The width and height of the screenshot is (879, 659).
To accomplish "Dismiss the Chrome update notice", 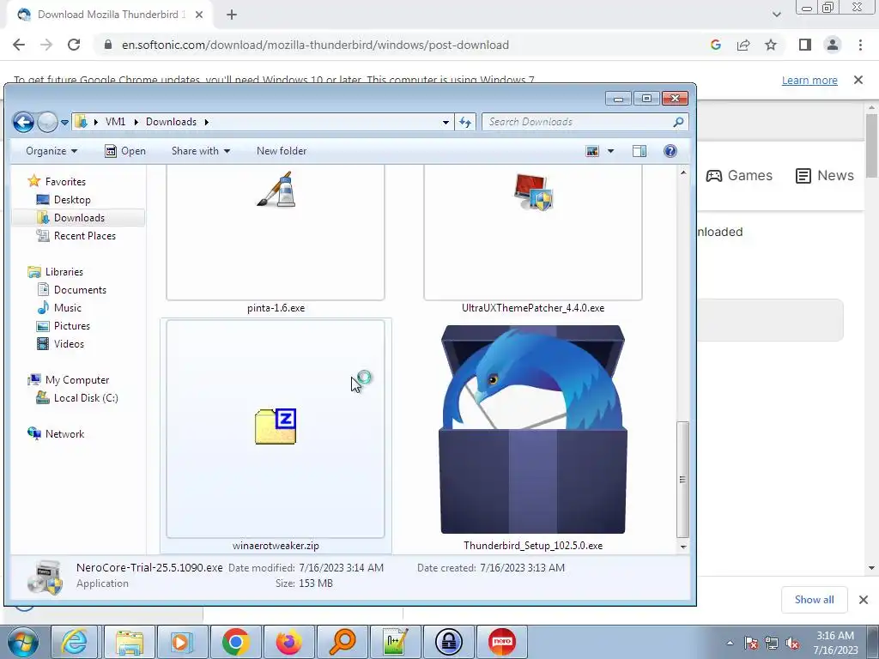I will [x=858, y=80].
